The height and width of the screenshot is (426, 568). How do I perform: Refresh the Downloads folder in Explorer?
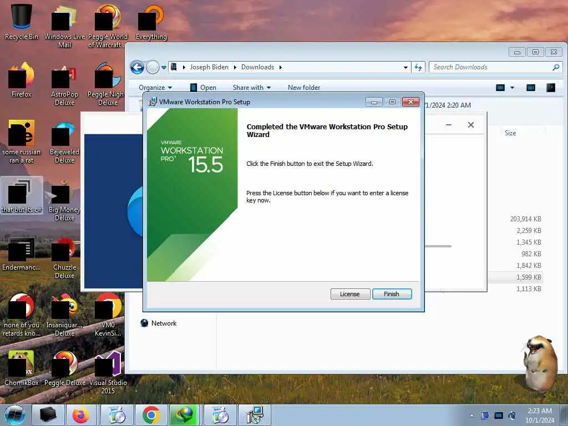(418, 67)
